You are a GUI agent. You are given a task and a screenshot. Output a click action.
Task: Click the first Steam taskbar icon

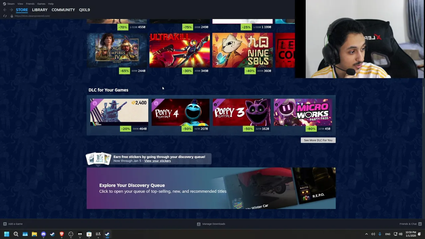pyautogui.click(x=52, y=234)
